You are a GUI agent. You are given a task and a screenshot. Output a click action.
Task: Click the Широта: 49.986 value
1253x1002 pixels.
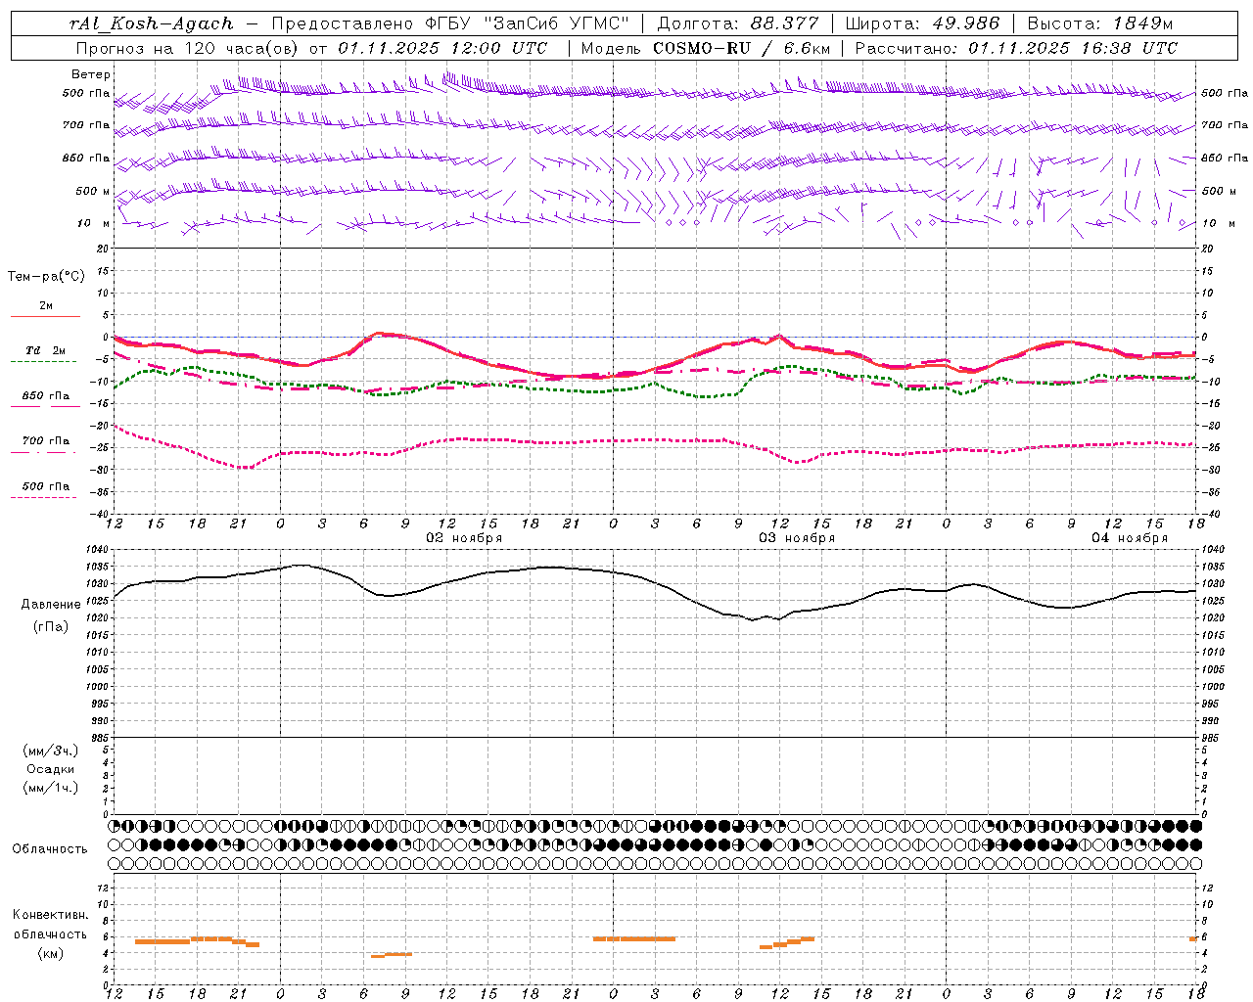pyautogui.click(x=922, y=23)
